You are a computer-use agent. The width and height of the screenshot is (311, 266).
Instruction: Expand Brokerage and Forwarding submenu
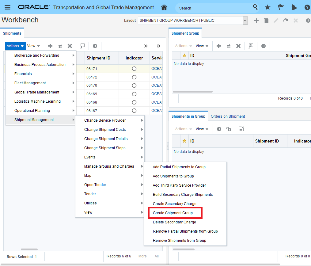click(40, 55)
